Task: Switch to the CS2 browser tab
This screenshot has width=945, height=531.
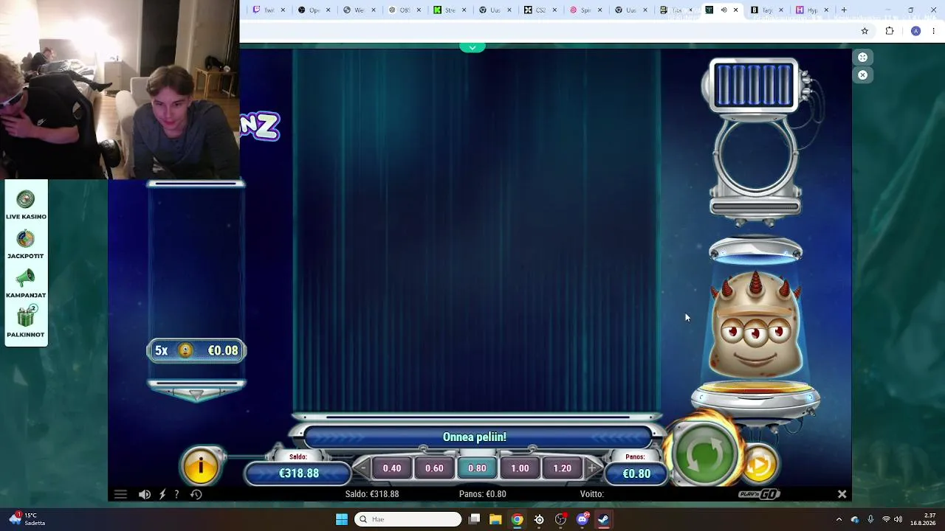Action: click(541, 10)
